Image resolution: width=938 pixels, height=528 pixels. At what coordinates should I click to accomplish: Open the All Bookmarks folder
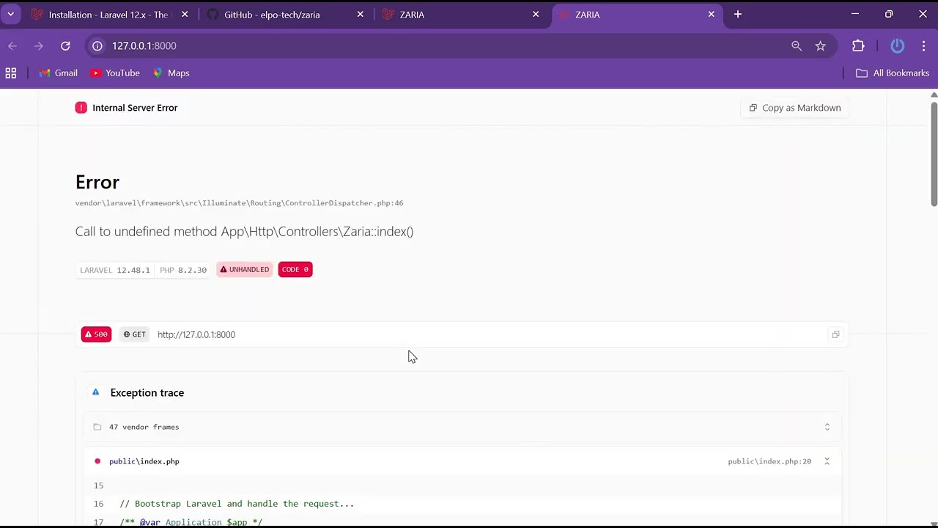point(893,73)
